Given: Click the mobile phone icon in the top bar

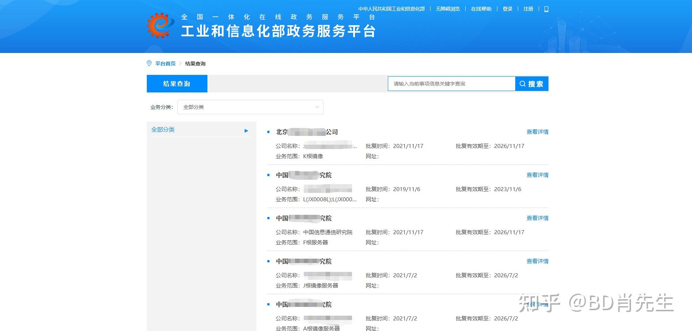Looking at the screenshot, I should click(x=546, y=8).
